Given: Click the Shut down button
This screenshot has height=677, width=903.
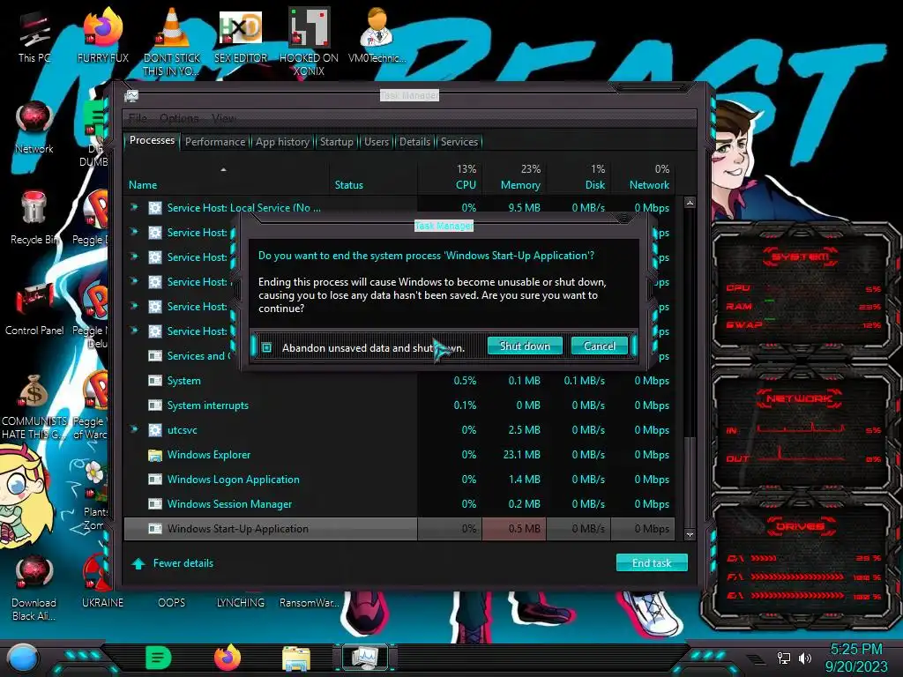Looking at the screenshot, I should pyautogui.click(x=525, y=346).
